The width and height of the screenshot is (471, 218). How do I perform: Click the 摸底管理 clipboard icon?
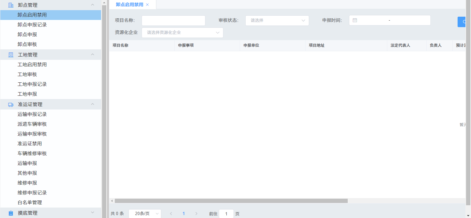point(11,213)
